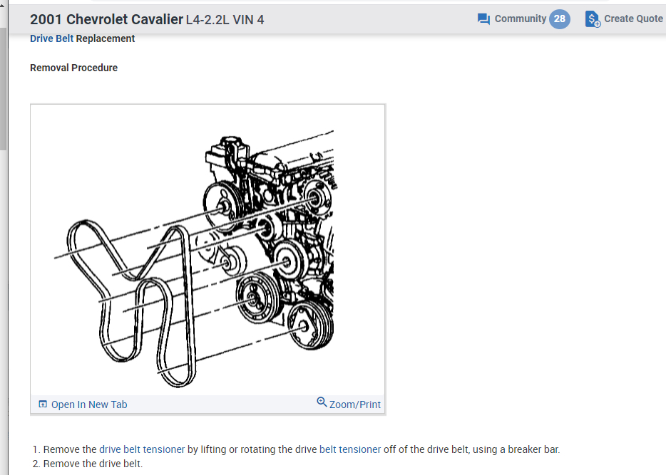
Task: Click the drive belt engine diagram image
Action: point(208,250)
